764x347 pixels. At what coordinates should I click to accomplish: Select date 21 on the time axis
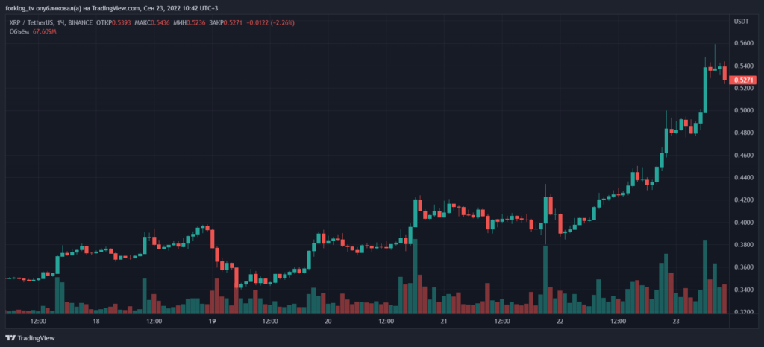[444, 322]
